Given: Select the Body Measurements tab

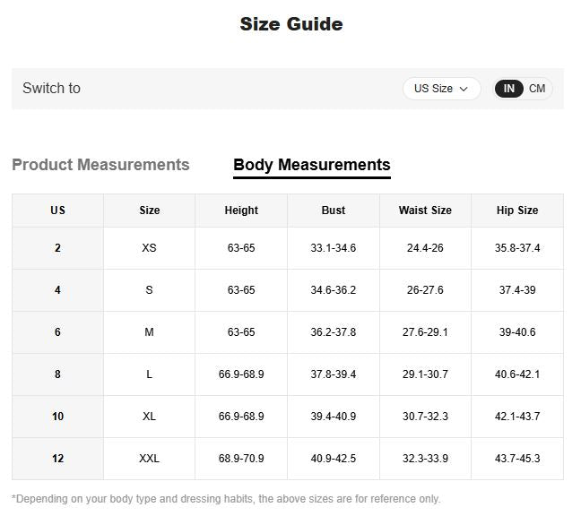Looking at the screenshot, I should click(x=311, y=165).
